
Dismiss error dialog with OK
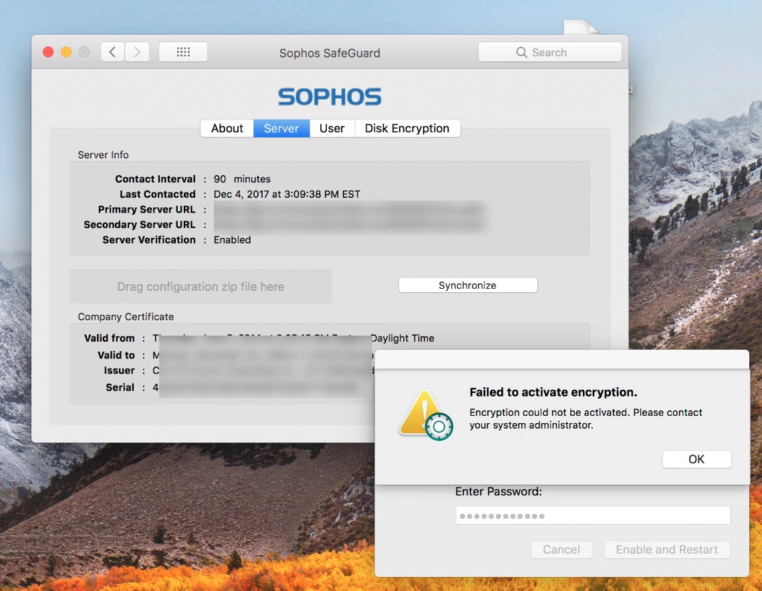[696, 459]
